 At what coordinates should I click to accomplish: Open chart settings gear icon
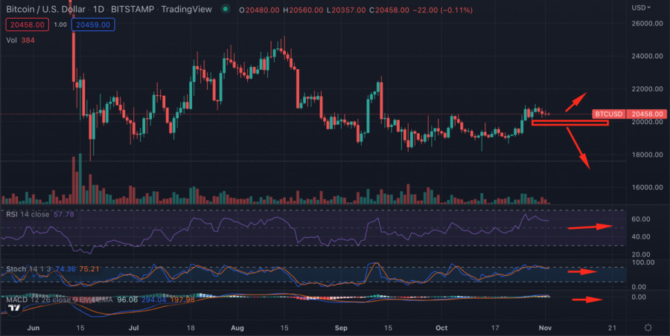tap(648, 328)
